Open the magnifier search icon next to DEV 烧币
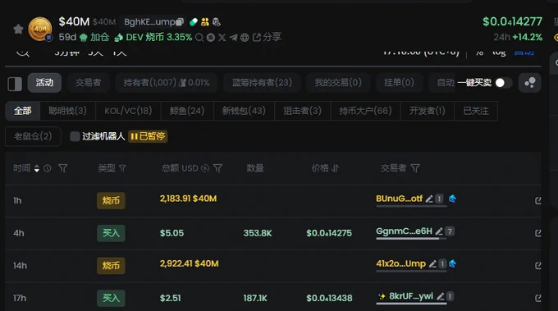The image size is (558, 311). [x=199, y=37]
